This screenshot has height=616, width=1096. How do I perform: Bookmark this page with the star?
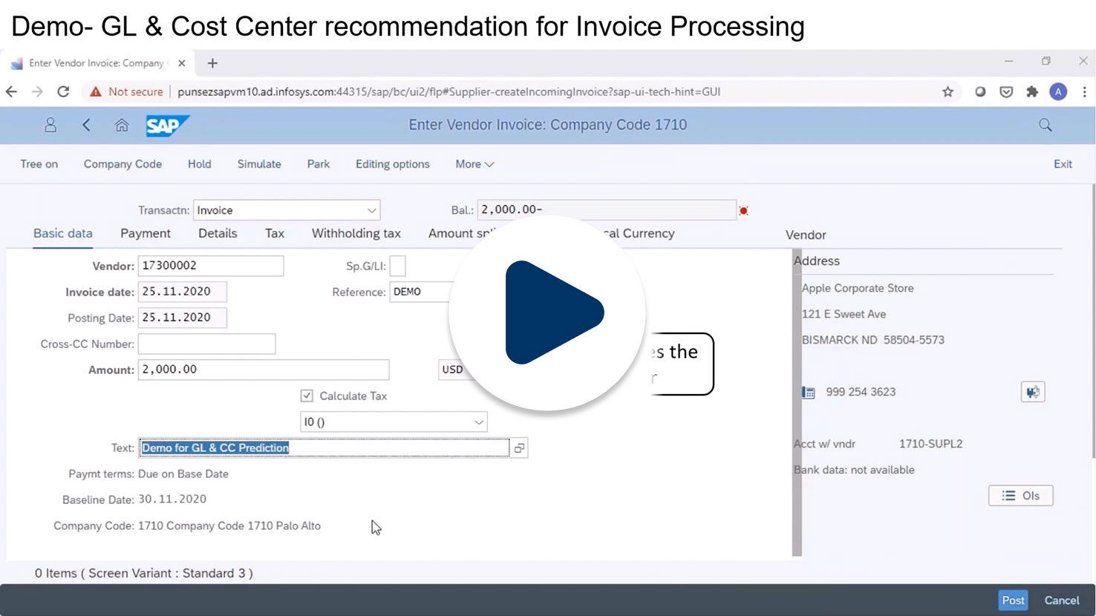coord(947,92)
